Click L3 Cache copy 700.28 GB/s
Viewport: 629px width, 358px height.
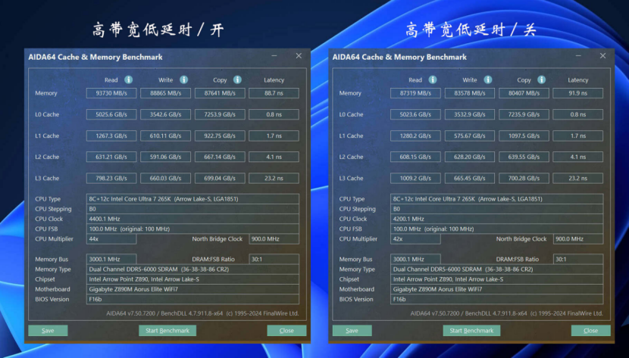point(524,178)
